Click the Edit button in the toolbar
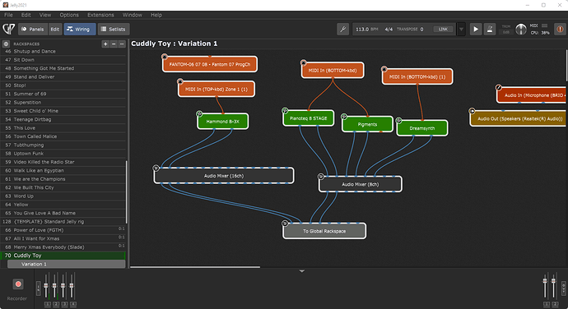Image resolution: width=568 pixels, height=309 pixels. [x=54, y=29]
